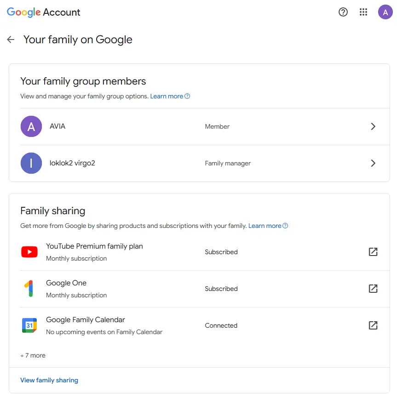The width and height of the screenshot is (397, 398).
Task: Open Google Family Calendar external link icon
Action: [373, 325]
